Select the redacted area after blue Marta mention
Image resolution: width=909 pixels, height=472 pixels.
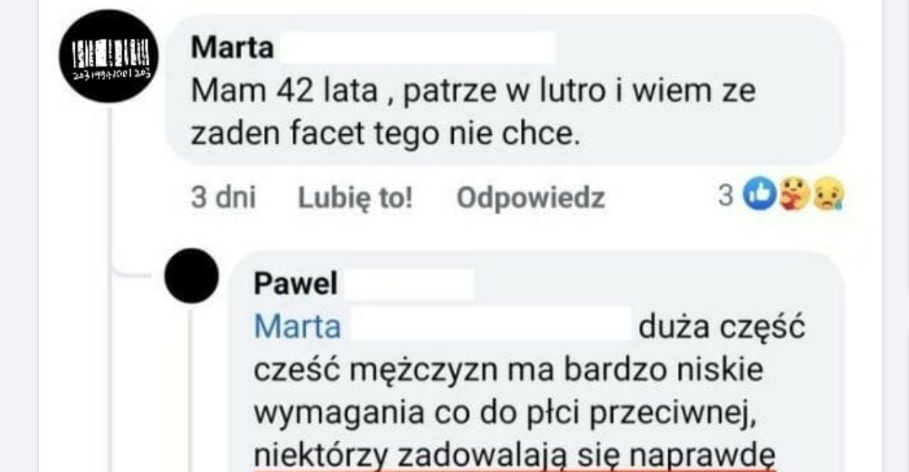[x=491, y=324]
